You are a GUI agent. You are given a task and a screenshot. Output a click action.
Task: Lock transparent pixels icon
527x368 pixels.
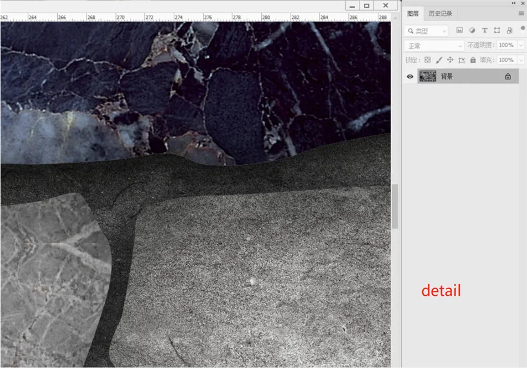(428, 60)
